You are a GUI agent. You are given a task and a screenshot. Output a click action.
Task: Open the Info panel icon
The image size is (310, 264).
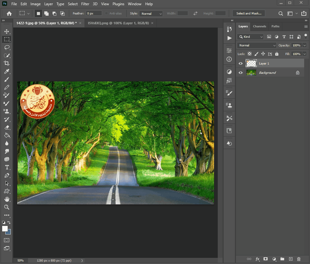click(229, 59)
